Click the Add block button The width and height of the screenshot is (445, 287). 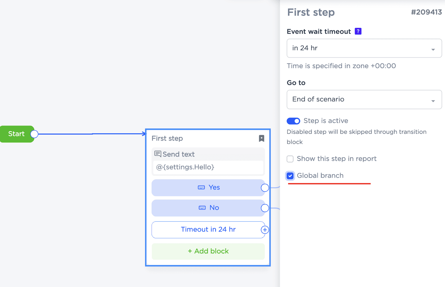click(x=208, y=251)
